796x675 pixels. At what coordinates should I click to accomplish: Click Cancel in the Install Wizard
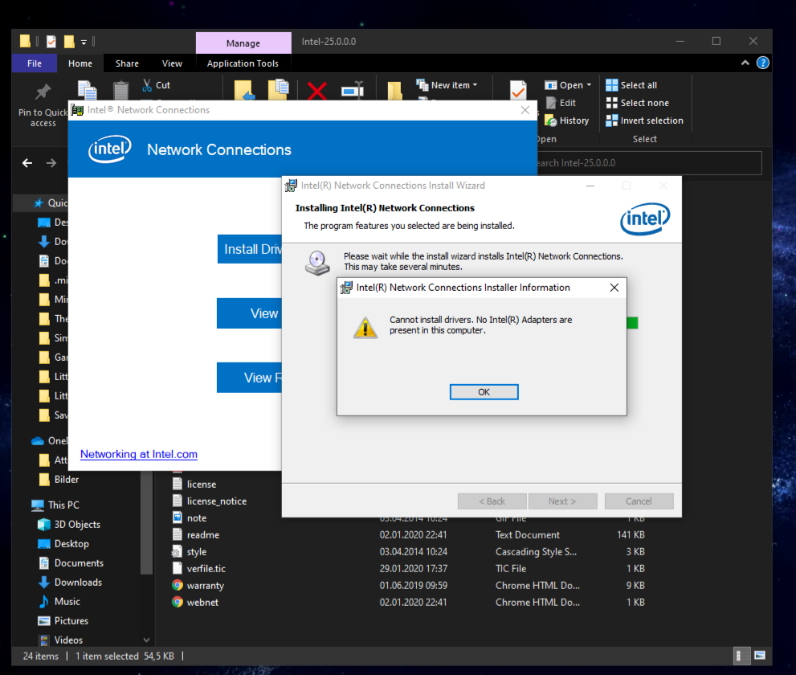(x=639, y=501)
